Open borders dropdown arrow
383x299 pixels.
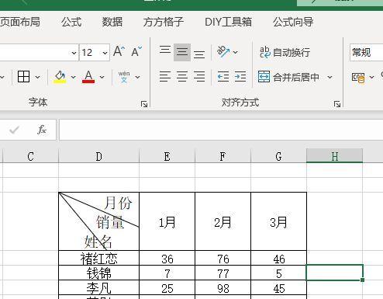pyautogui.click(x=37, y=77)
